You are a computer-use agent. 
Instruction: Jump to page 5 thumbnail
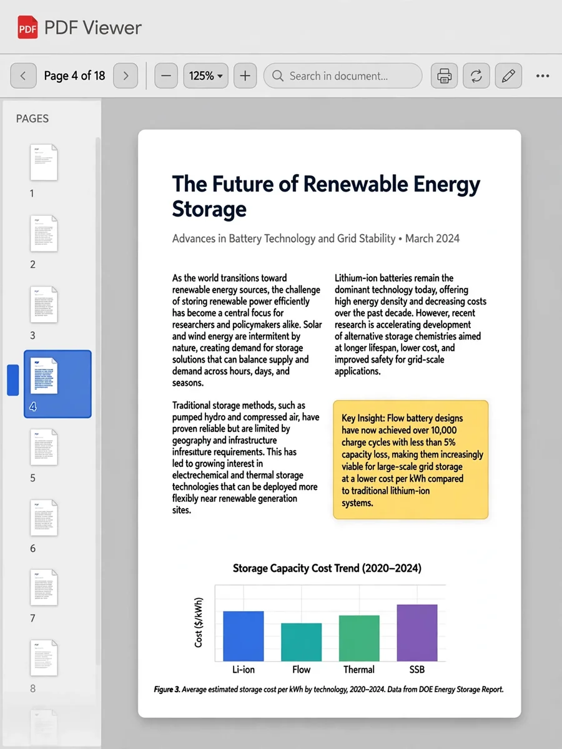[x=44, y=447]
